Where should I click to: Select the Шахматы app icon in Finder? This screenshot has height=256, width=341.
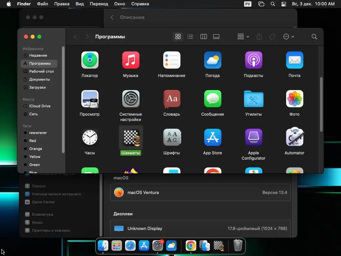point(131,138)
